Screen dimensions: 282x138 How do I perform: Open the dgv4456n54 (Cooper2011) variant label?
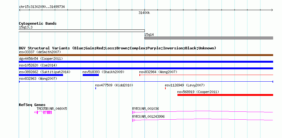click(41, 59)
